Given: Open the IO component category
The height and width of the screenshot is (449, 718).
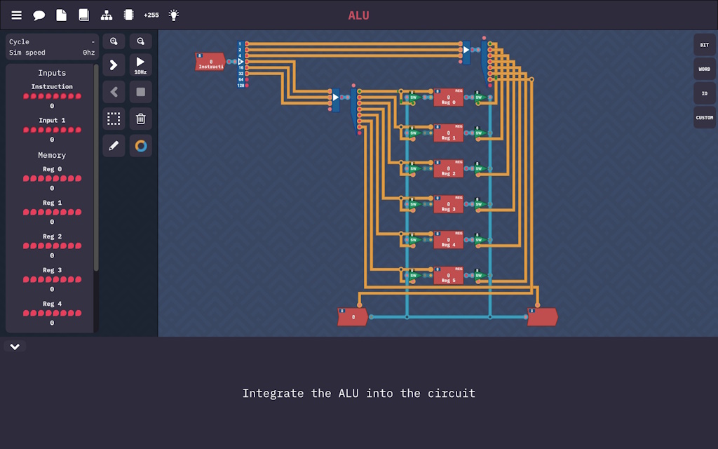Looking at the screenshot, I should pos(704,93).
